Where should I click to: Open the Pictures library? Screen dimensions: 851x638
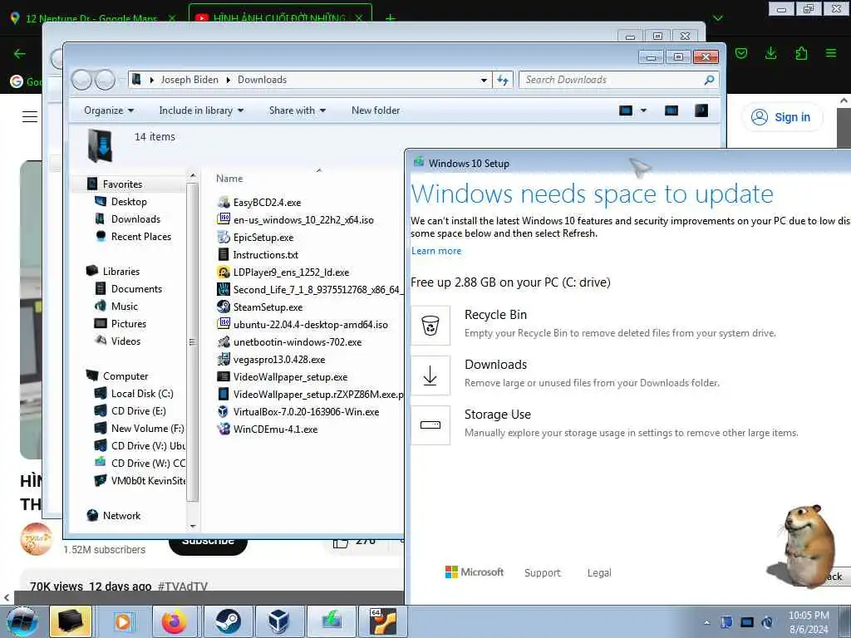coord(129,323)
